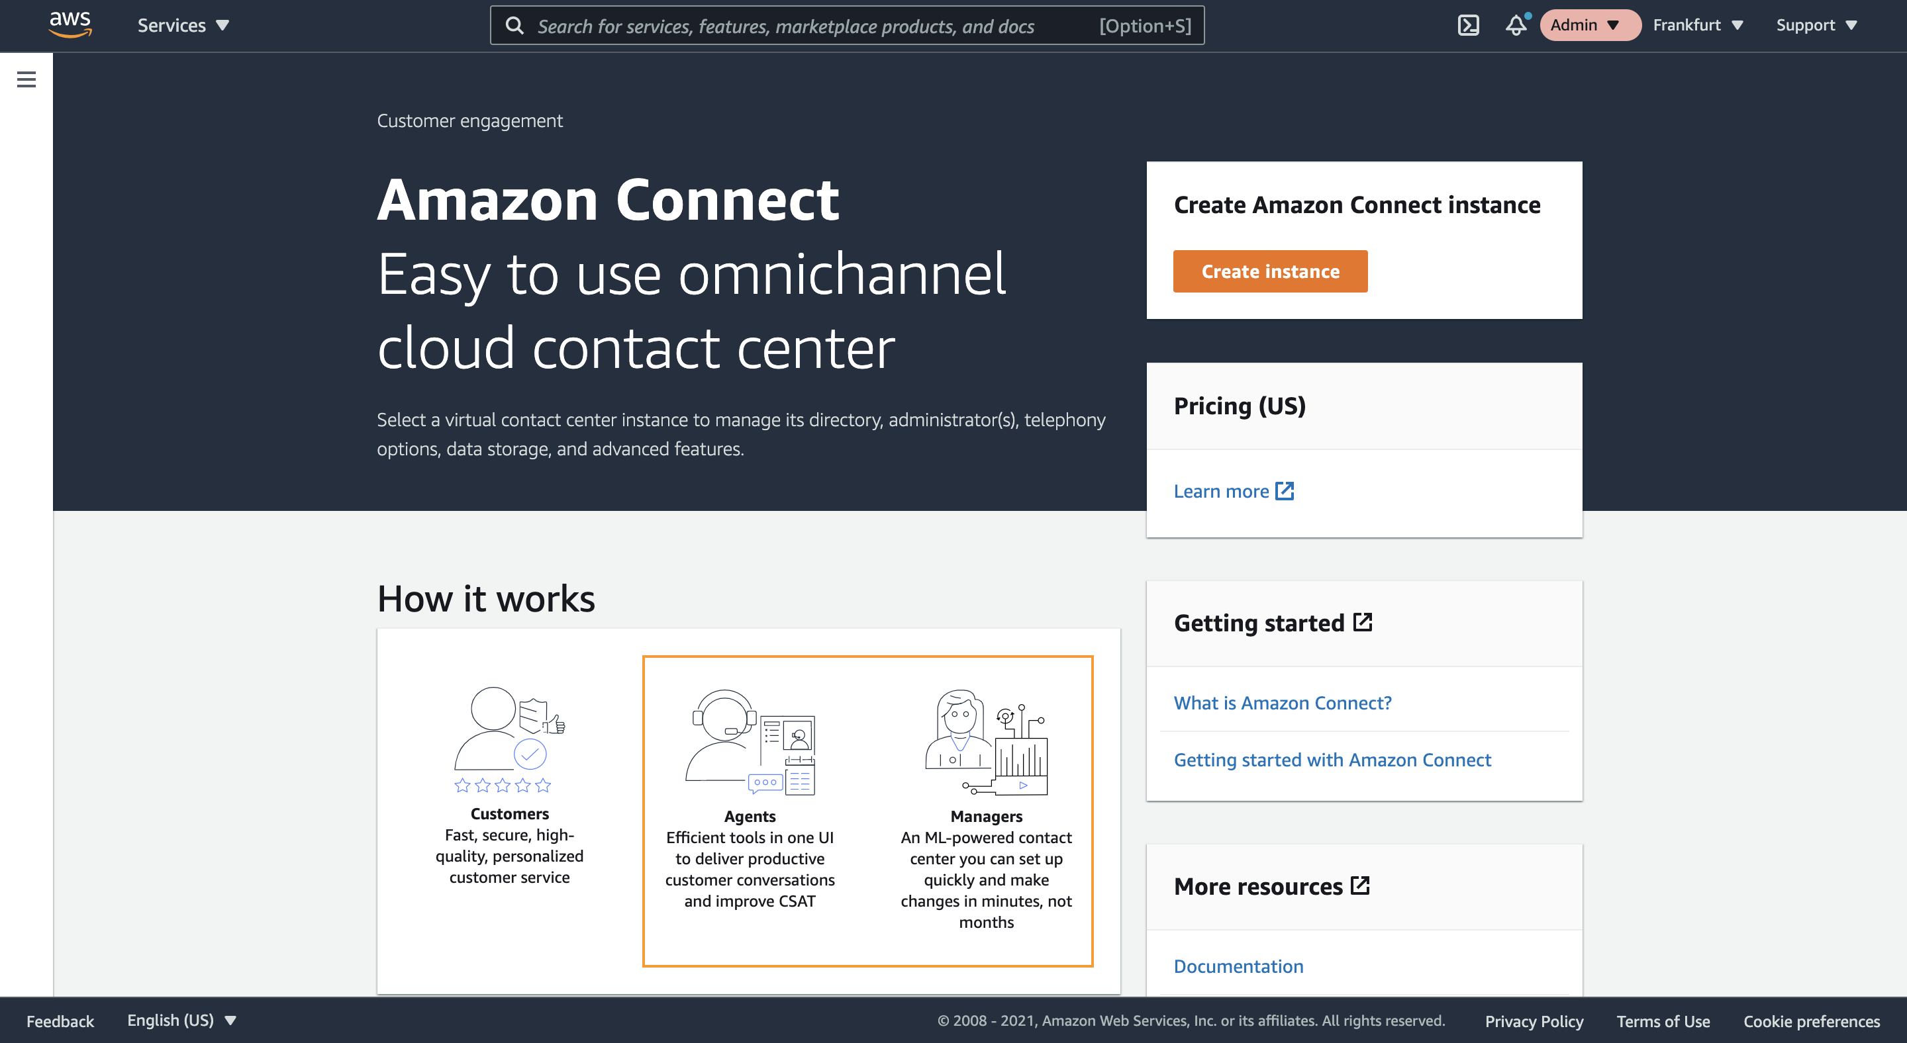
Task: Click the More resources external-link icon
Action: click(x=1360, y=885)
